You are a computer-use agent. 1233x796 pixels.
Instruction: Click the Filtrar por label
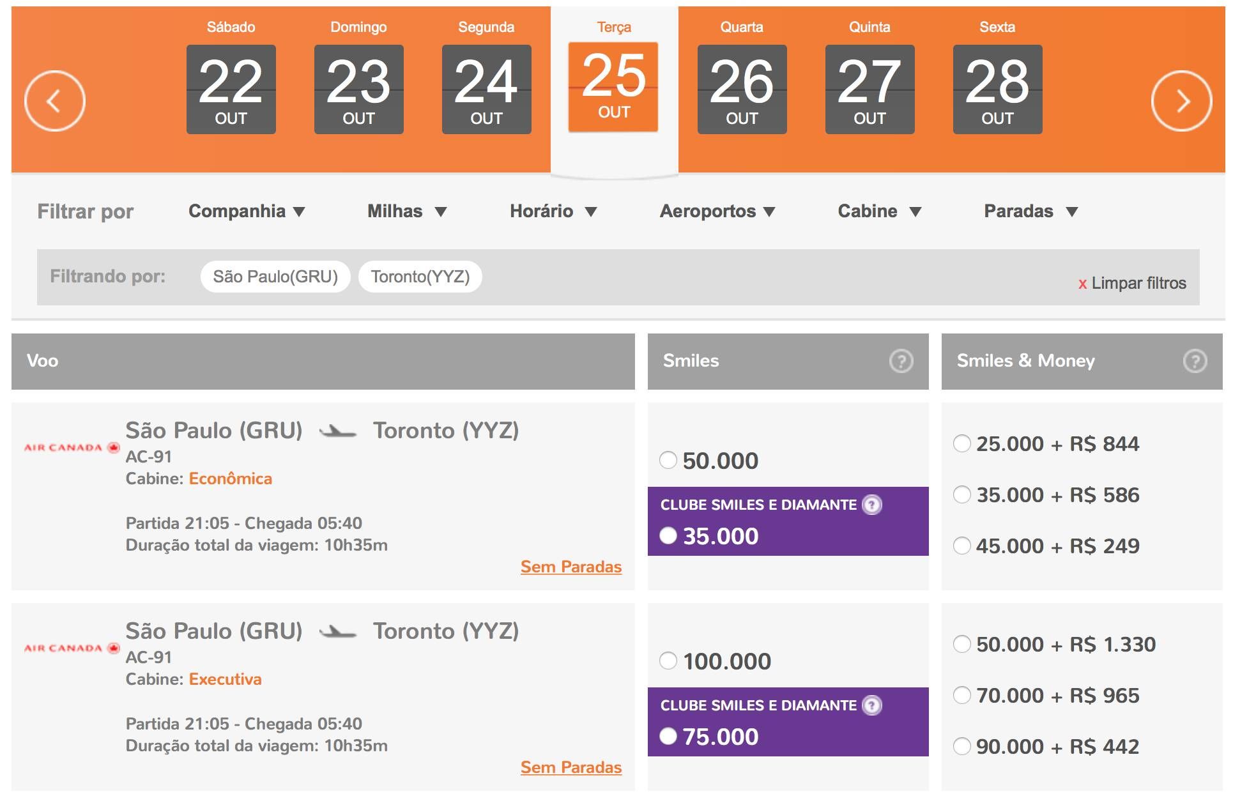86,211
